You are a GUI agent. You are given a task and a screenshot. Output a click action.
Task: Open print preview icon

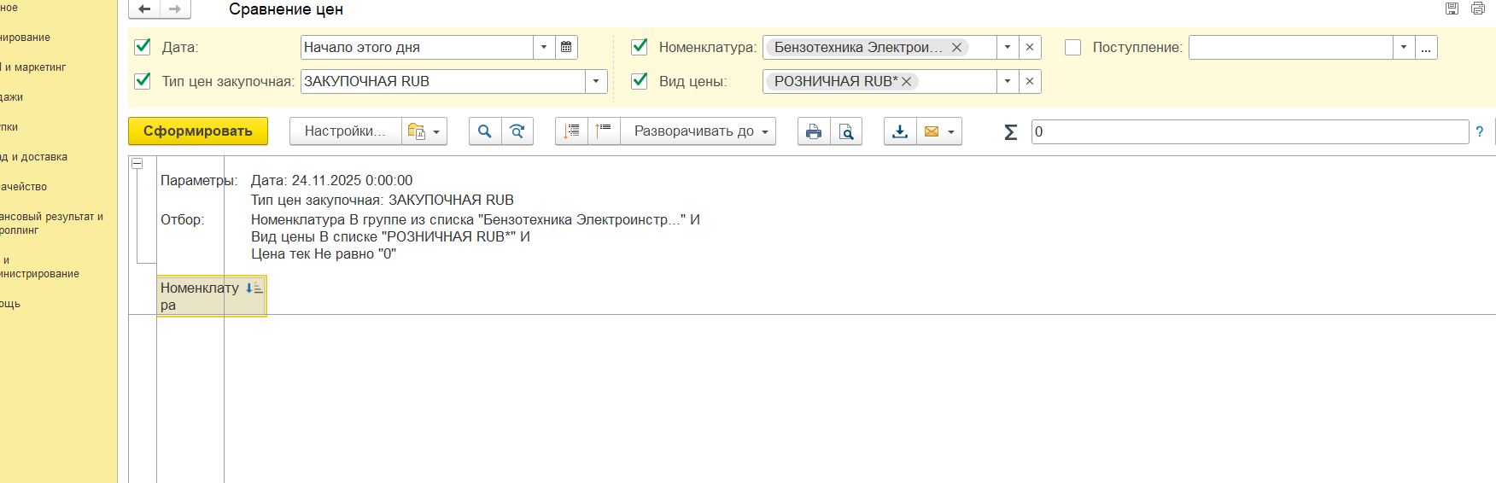pos(846,131)
